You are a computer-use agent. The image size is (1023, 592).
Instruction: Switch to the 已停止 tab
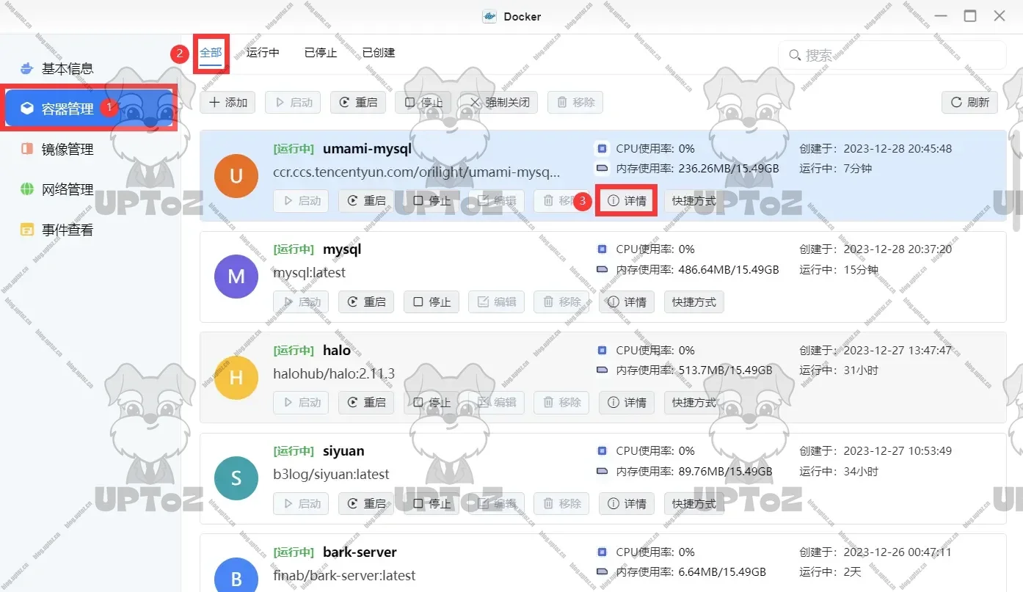coord(321,53)
